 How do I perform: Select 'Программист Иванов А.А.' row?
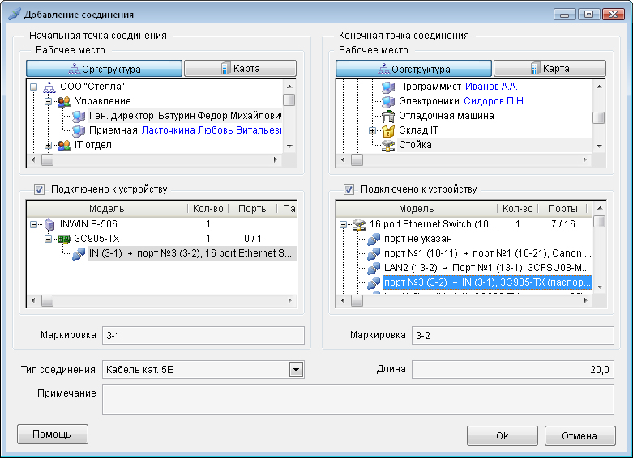[x=458, y=87]
